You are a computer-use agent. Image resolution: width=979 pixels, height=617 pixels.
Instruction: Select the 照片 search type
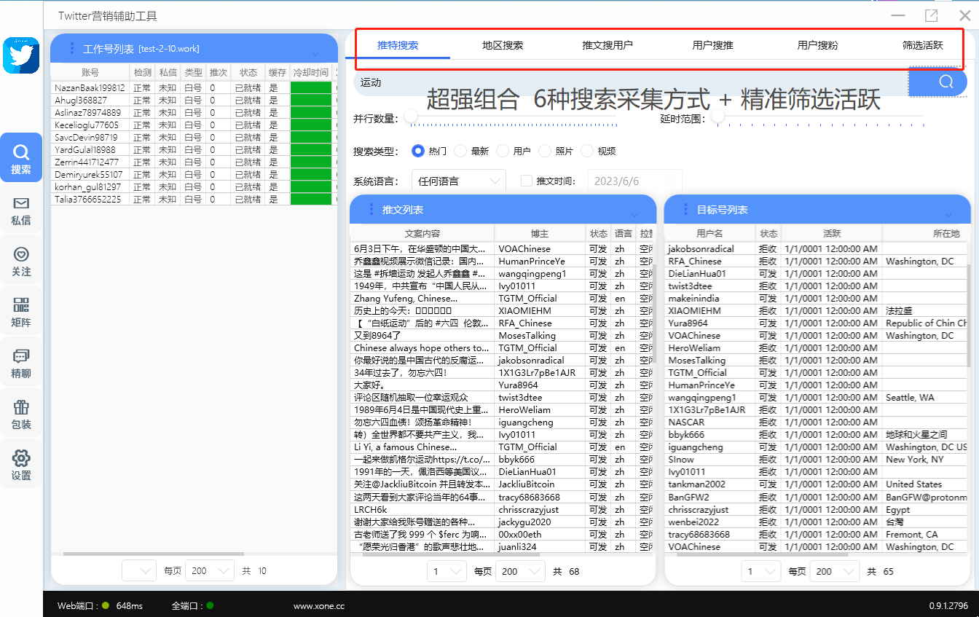545,151
